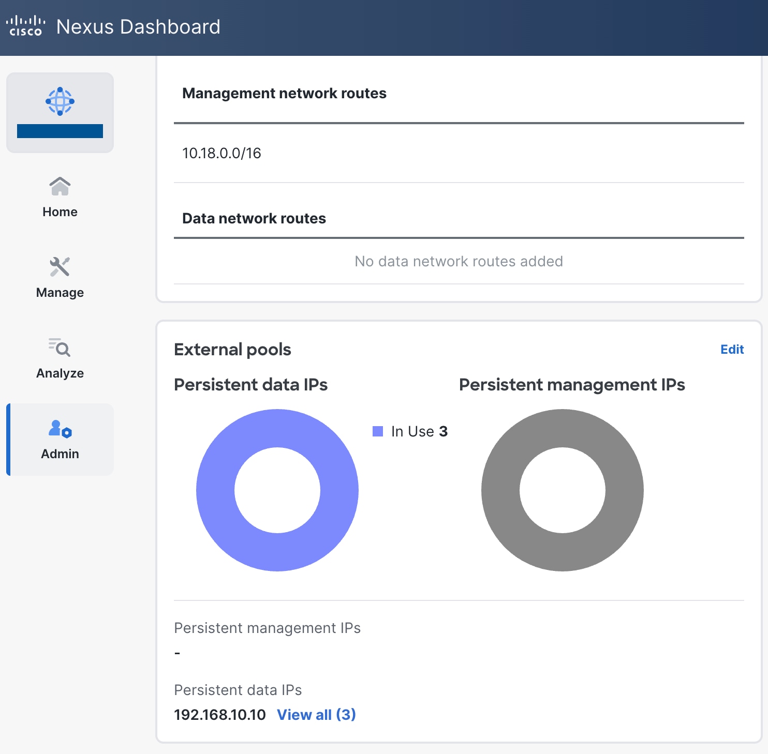Click the In Use legend color swatch
The height and width of the screenshot is (754, 768).
tap(378, 431)
